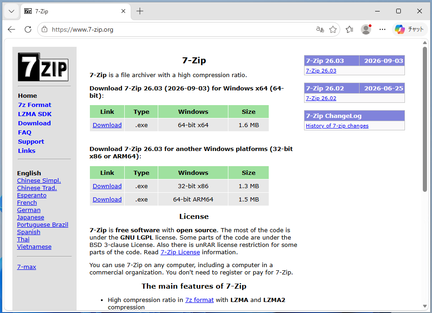This screenshot has height=313, width=432.
Task: Close the 7-Zip browser tab
Action: pos(123,11)
